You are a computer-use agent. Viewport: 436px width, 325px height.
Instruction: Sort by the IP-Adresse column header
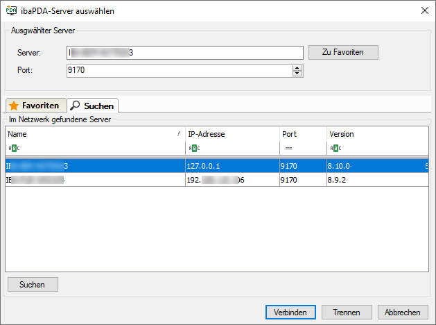pos(232,134)
